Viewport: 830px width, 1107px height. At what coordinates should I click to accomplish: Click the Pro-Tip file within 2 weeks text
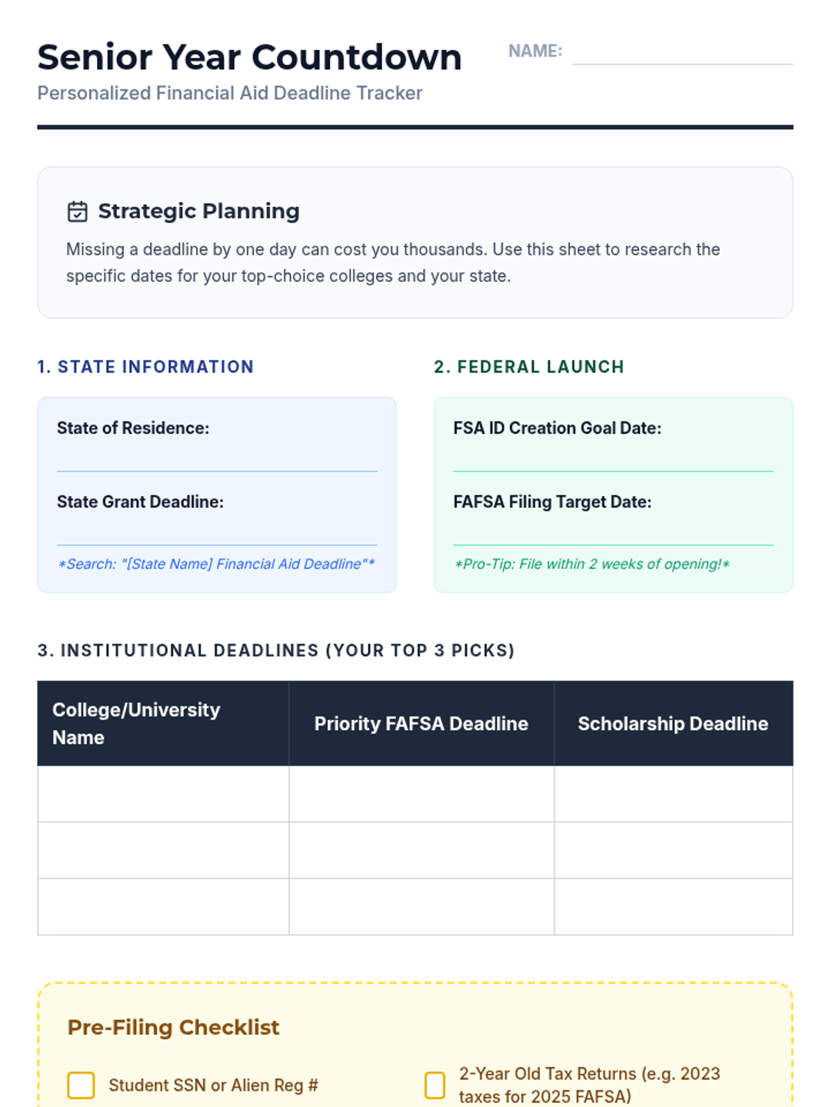click(592, 564)
